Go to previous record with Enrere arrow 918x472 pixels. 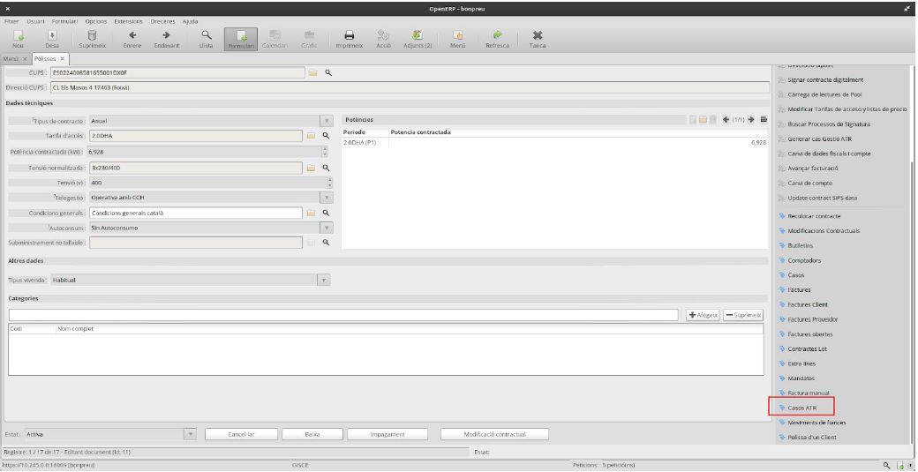pos(132,38)
